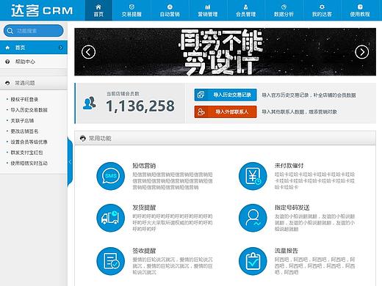The width and height of the screenshot is (382, 286).
Task: Open the 发货提醒 truck icon
Action: 111,218
